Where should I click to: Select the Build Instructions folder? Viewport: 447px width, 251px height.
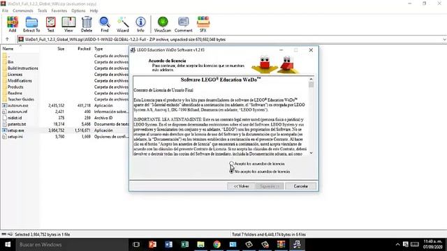(65, 68)
